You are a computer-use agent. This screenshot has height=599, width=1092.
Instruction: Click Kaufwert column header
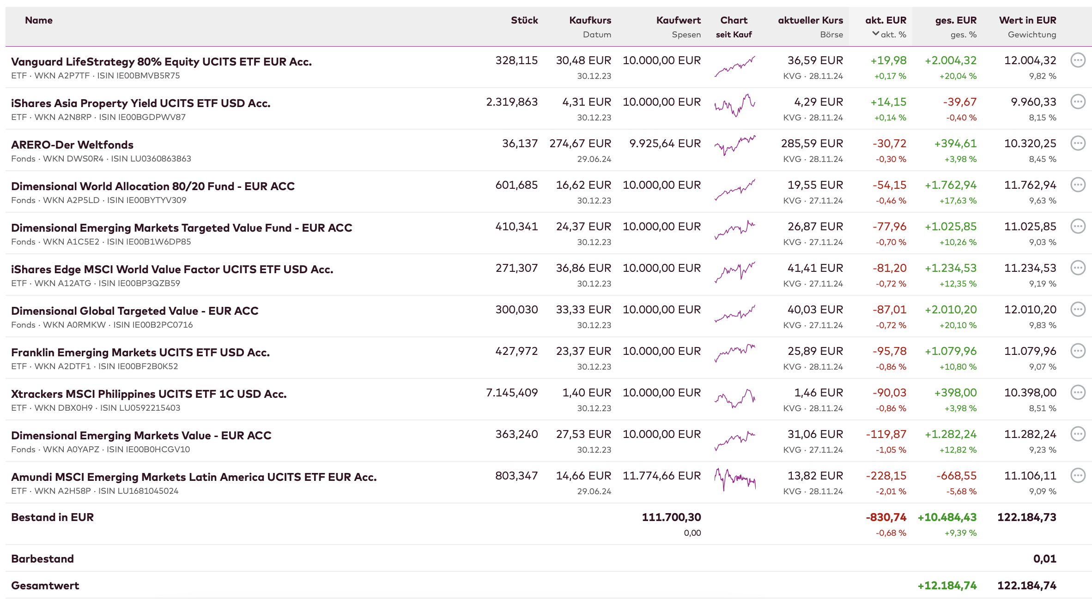tap(678, 20)
